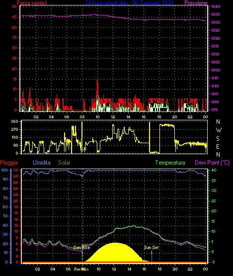This screenshot has width=233, height=276.
Task: Click the 1040 pressure axis value
Action: [216, 6]
